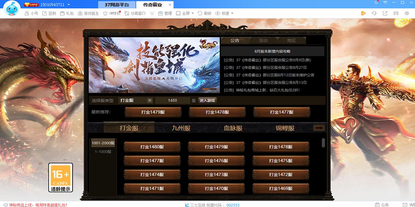Choose server 打金1480服

pos(152,147)
